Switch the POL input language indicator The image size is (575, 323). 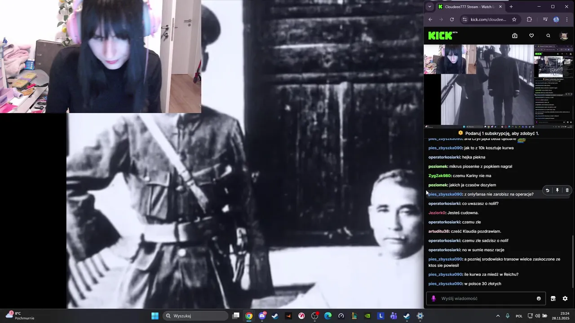tap(519, 316)
